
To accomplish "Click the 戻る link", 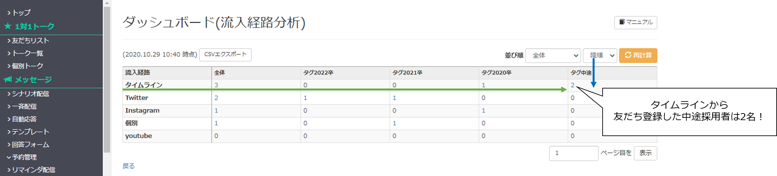I will 129,166.
